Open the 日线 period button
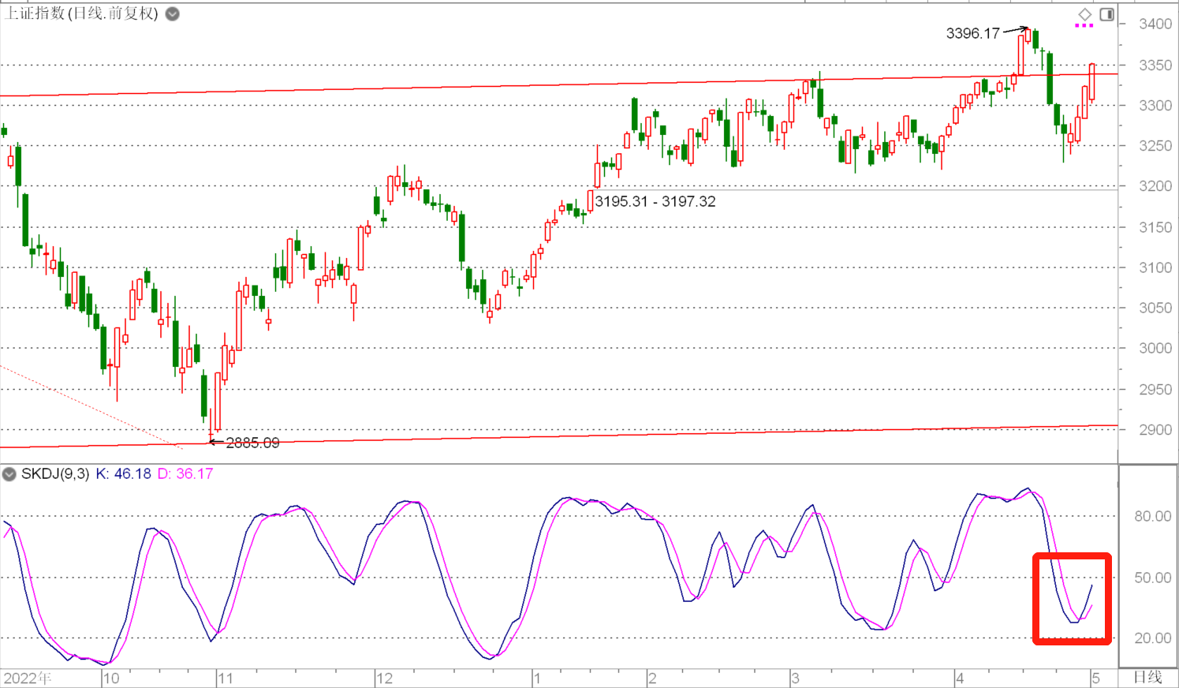Viewport: 1179px width, 688px height. click(1148, 677)
